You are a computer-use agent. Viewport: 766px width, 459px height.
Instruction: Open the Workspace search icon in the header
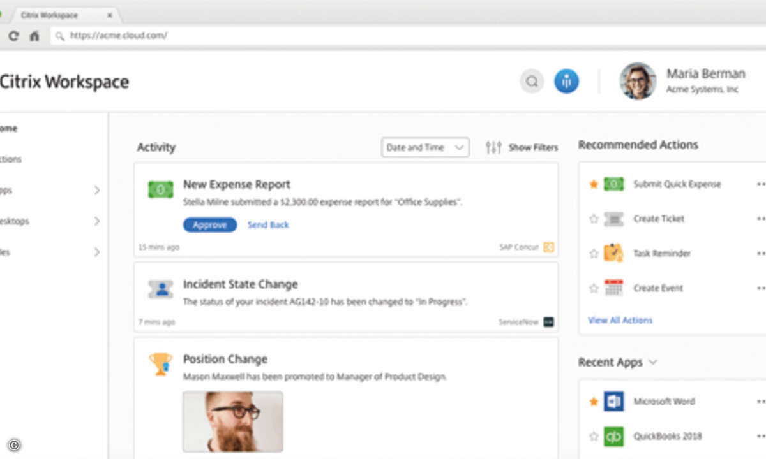click(531, 82)
